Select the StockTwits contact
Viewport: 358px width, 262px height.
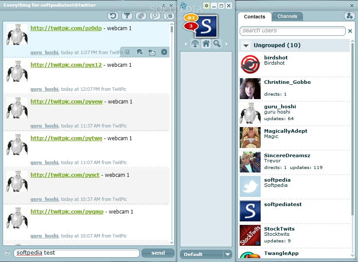(x=294, y=235)
